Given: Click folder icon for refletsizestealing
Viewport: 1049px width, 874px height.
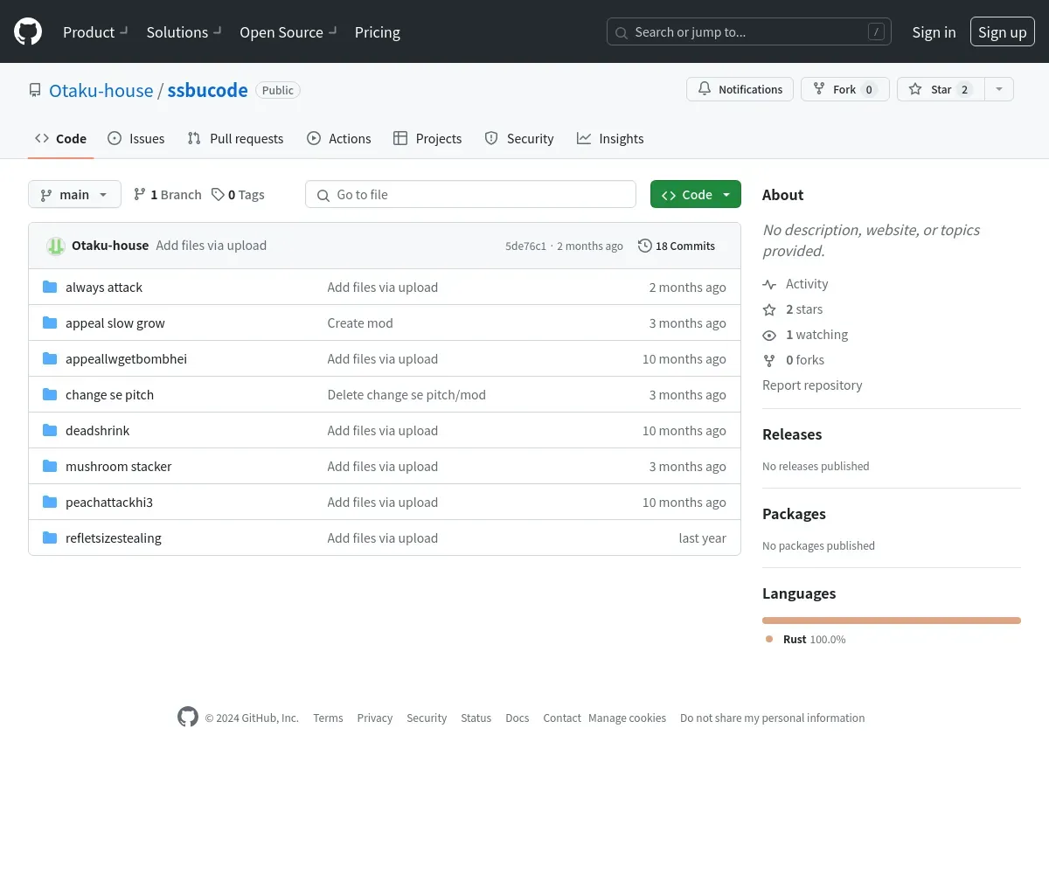Looking at the screenshot, I should (x=50, y=538).
